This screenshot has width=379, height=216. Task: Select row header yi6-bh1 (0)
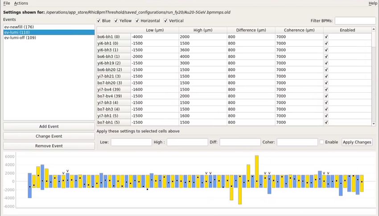click(114, 44)
